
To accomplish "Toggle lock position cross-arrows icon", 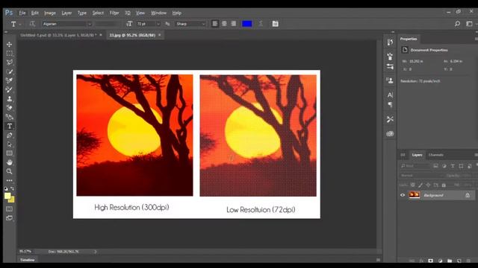I will 428,185.
